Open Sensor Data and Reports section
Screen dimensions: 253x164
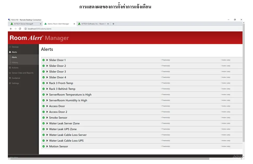(x=22, y=73)
